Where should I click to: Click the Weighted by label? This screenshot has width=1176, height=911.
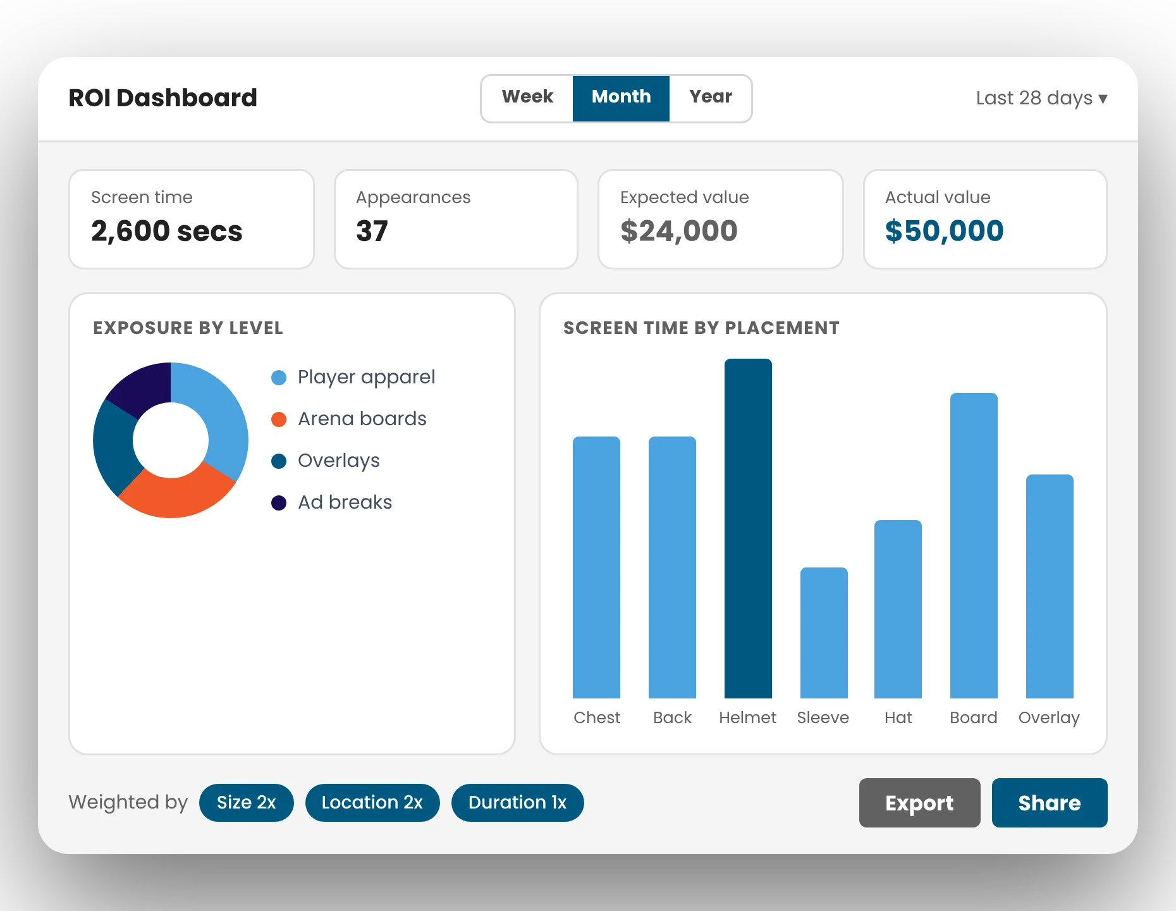pyautogui.click(x=128, y=802)
